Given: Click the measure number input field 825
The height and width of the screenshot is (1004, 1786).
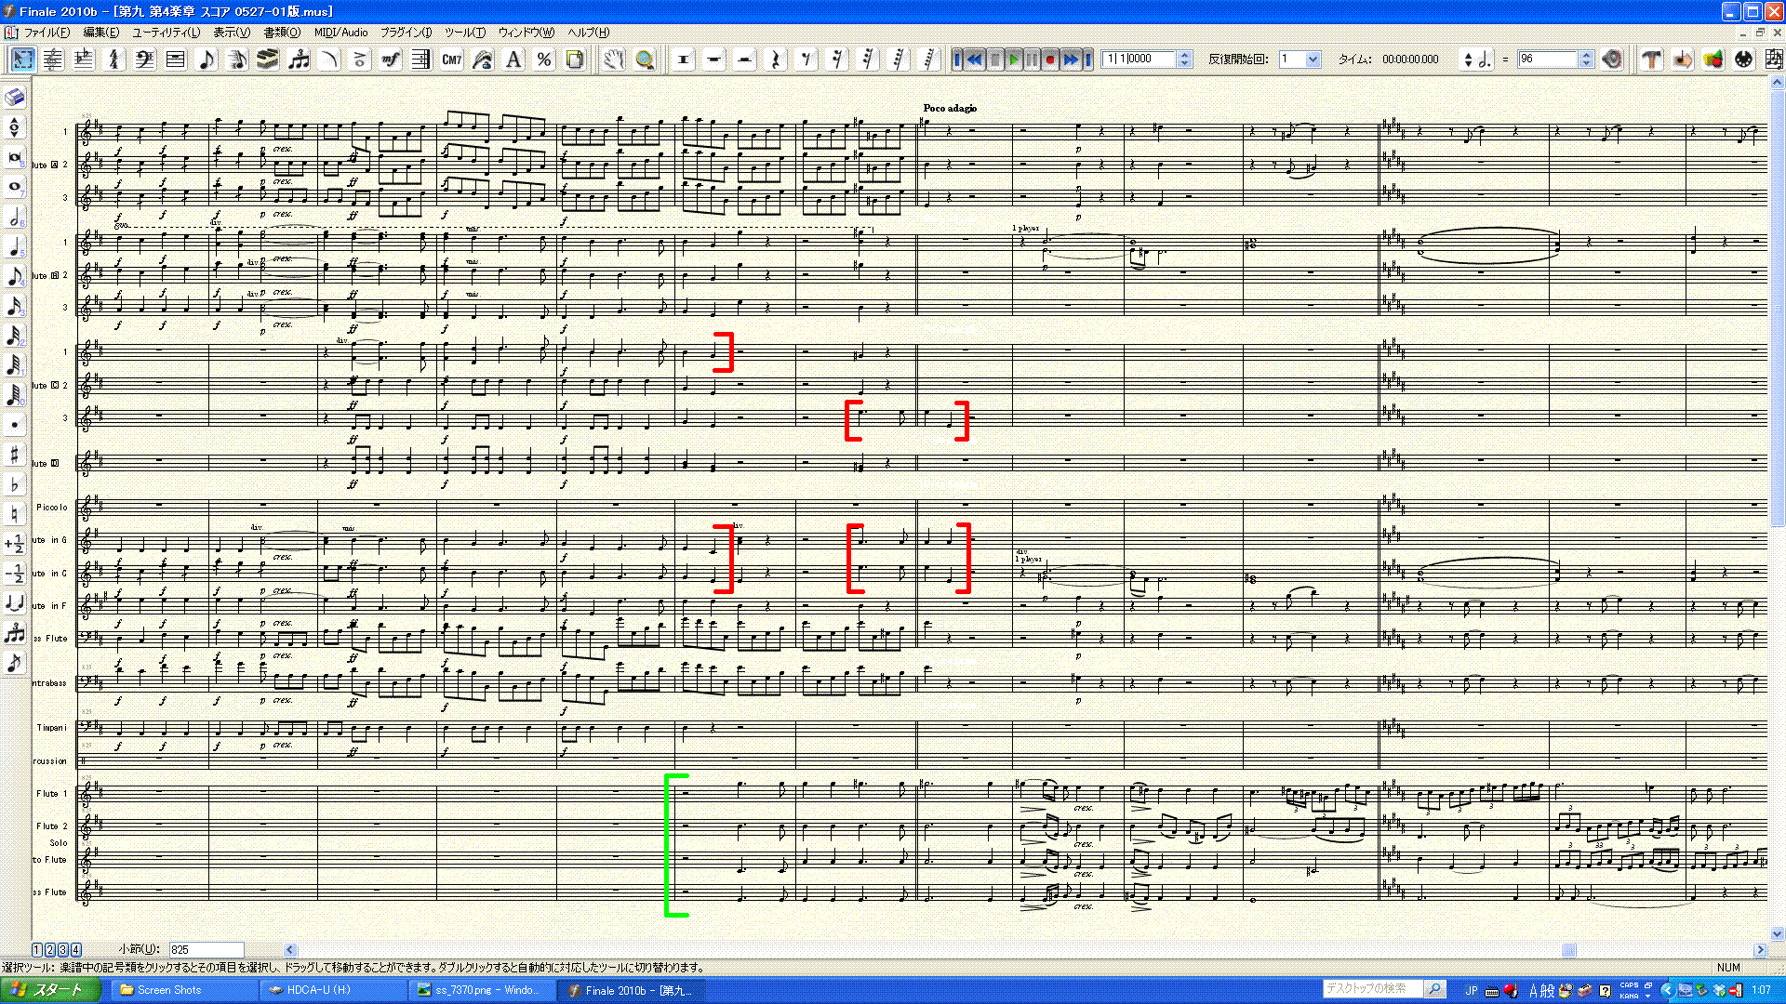Looking at the screenshot, I should (x=206, y=950).
